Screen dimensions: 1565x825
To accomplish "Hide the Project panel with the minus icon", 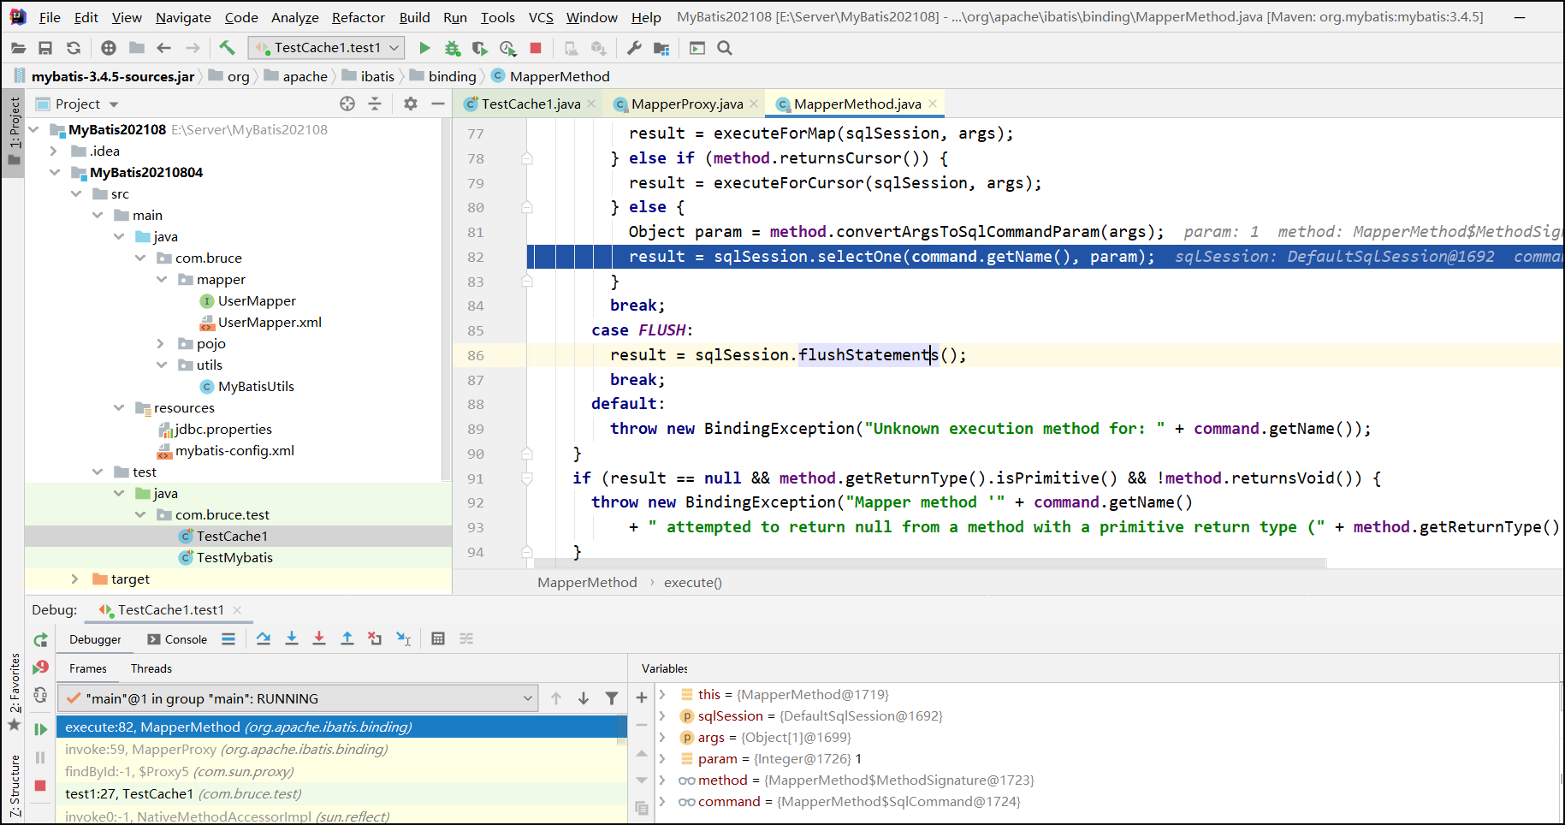I will click(438, 104).
